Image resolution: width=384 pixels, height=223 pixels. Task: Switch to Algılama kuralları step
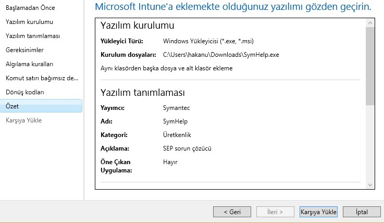(29, 64)
